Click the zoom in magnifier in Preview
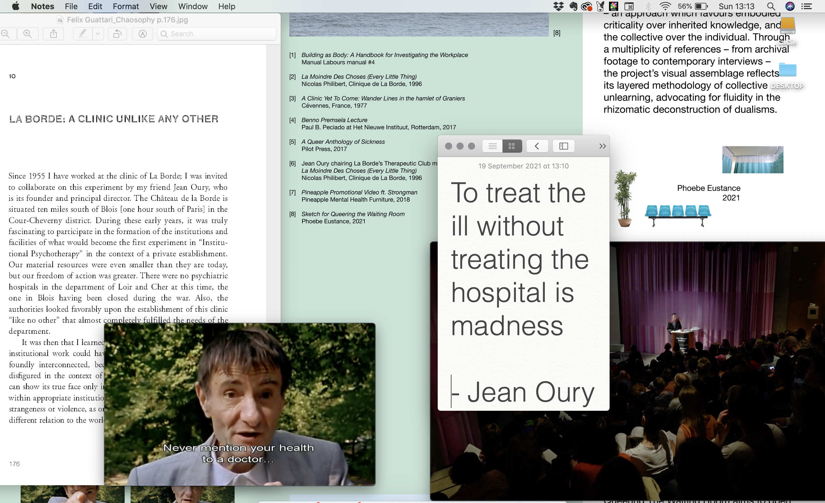Viewport: 825px width, 503px height. tap(27, 34)
